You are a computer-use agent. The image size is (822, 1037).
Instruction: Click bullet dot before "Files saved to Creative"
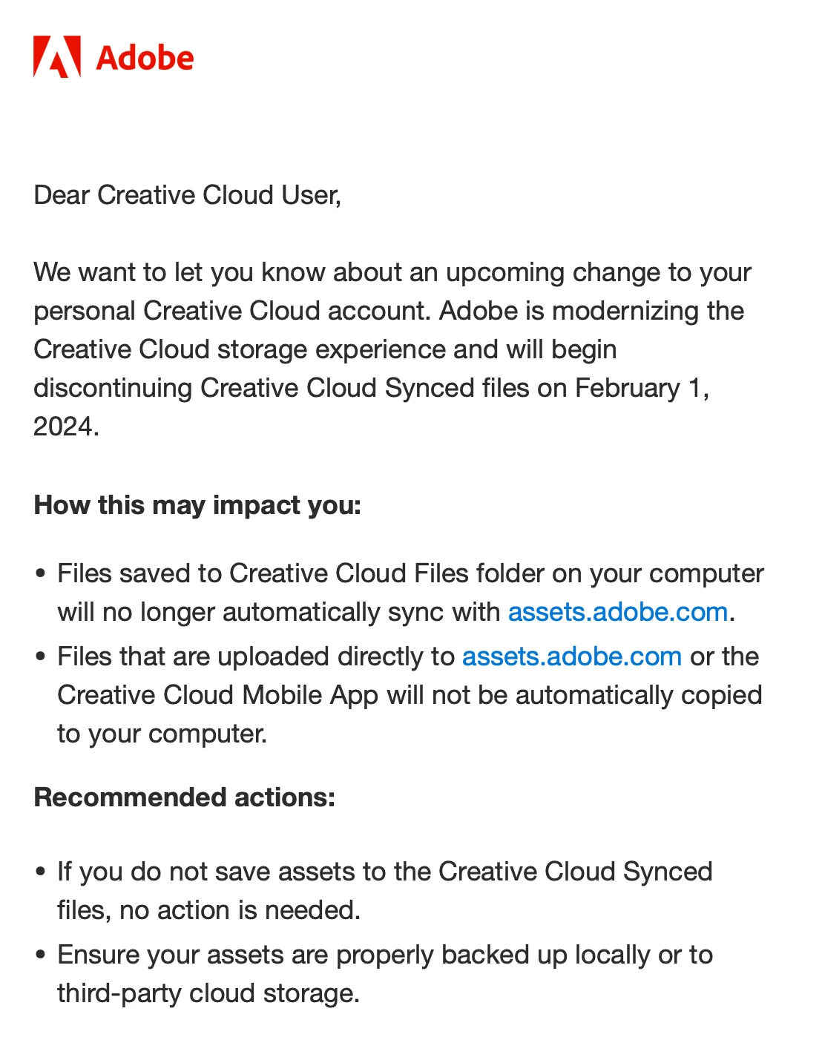pos(41,574)
